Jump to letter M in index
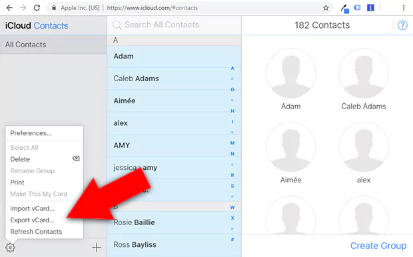 (x=232, y=143)
